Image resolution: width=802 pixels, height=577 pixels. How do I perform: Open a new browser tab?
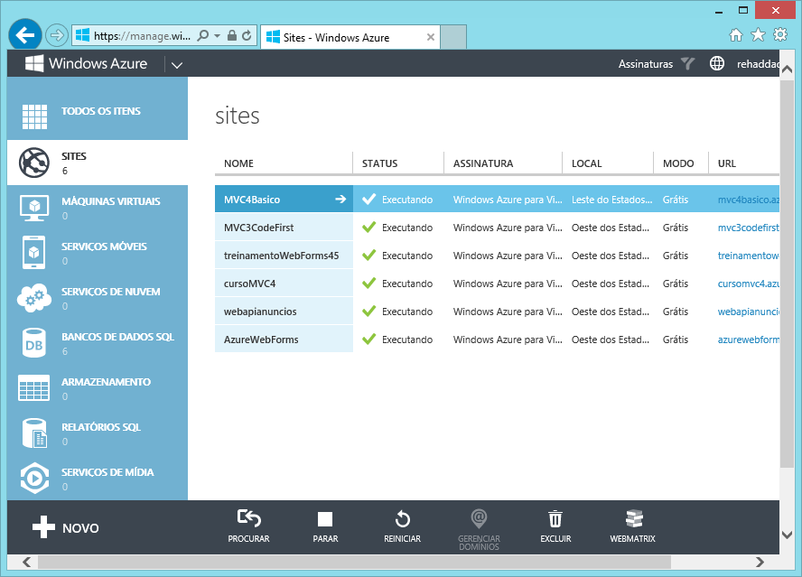[x=453, y=37]
